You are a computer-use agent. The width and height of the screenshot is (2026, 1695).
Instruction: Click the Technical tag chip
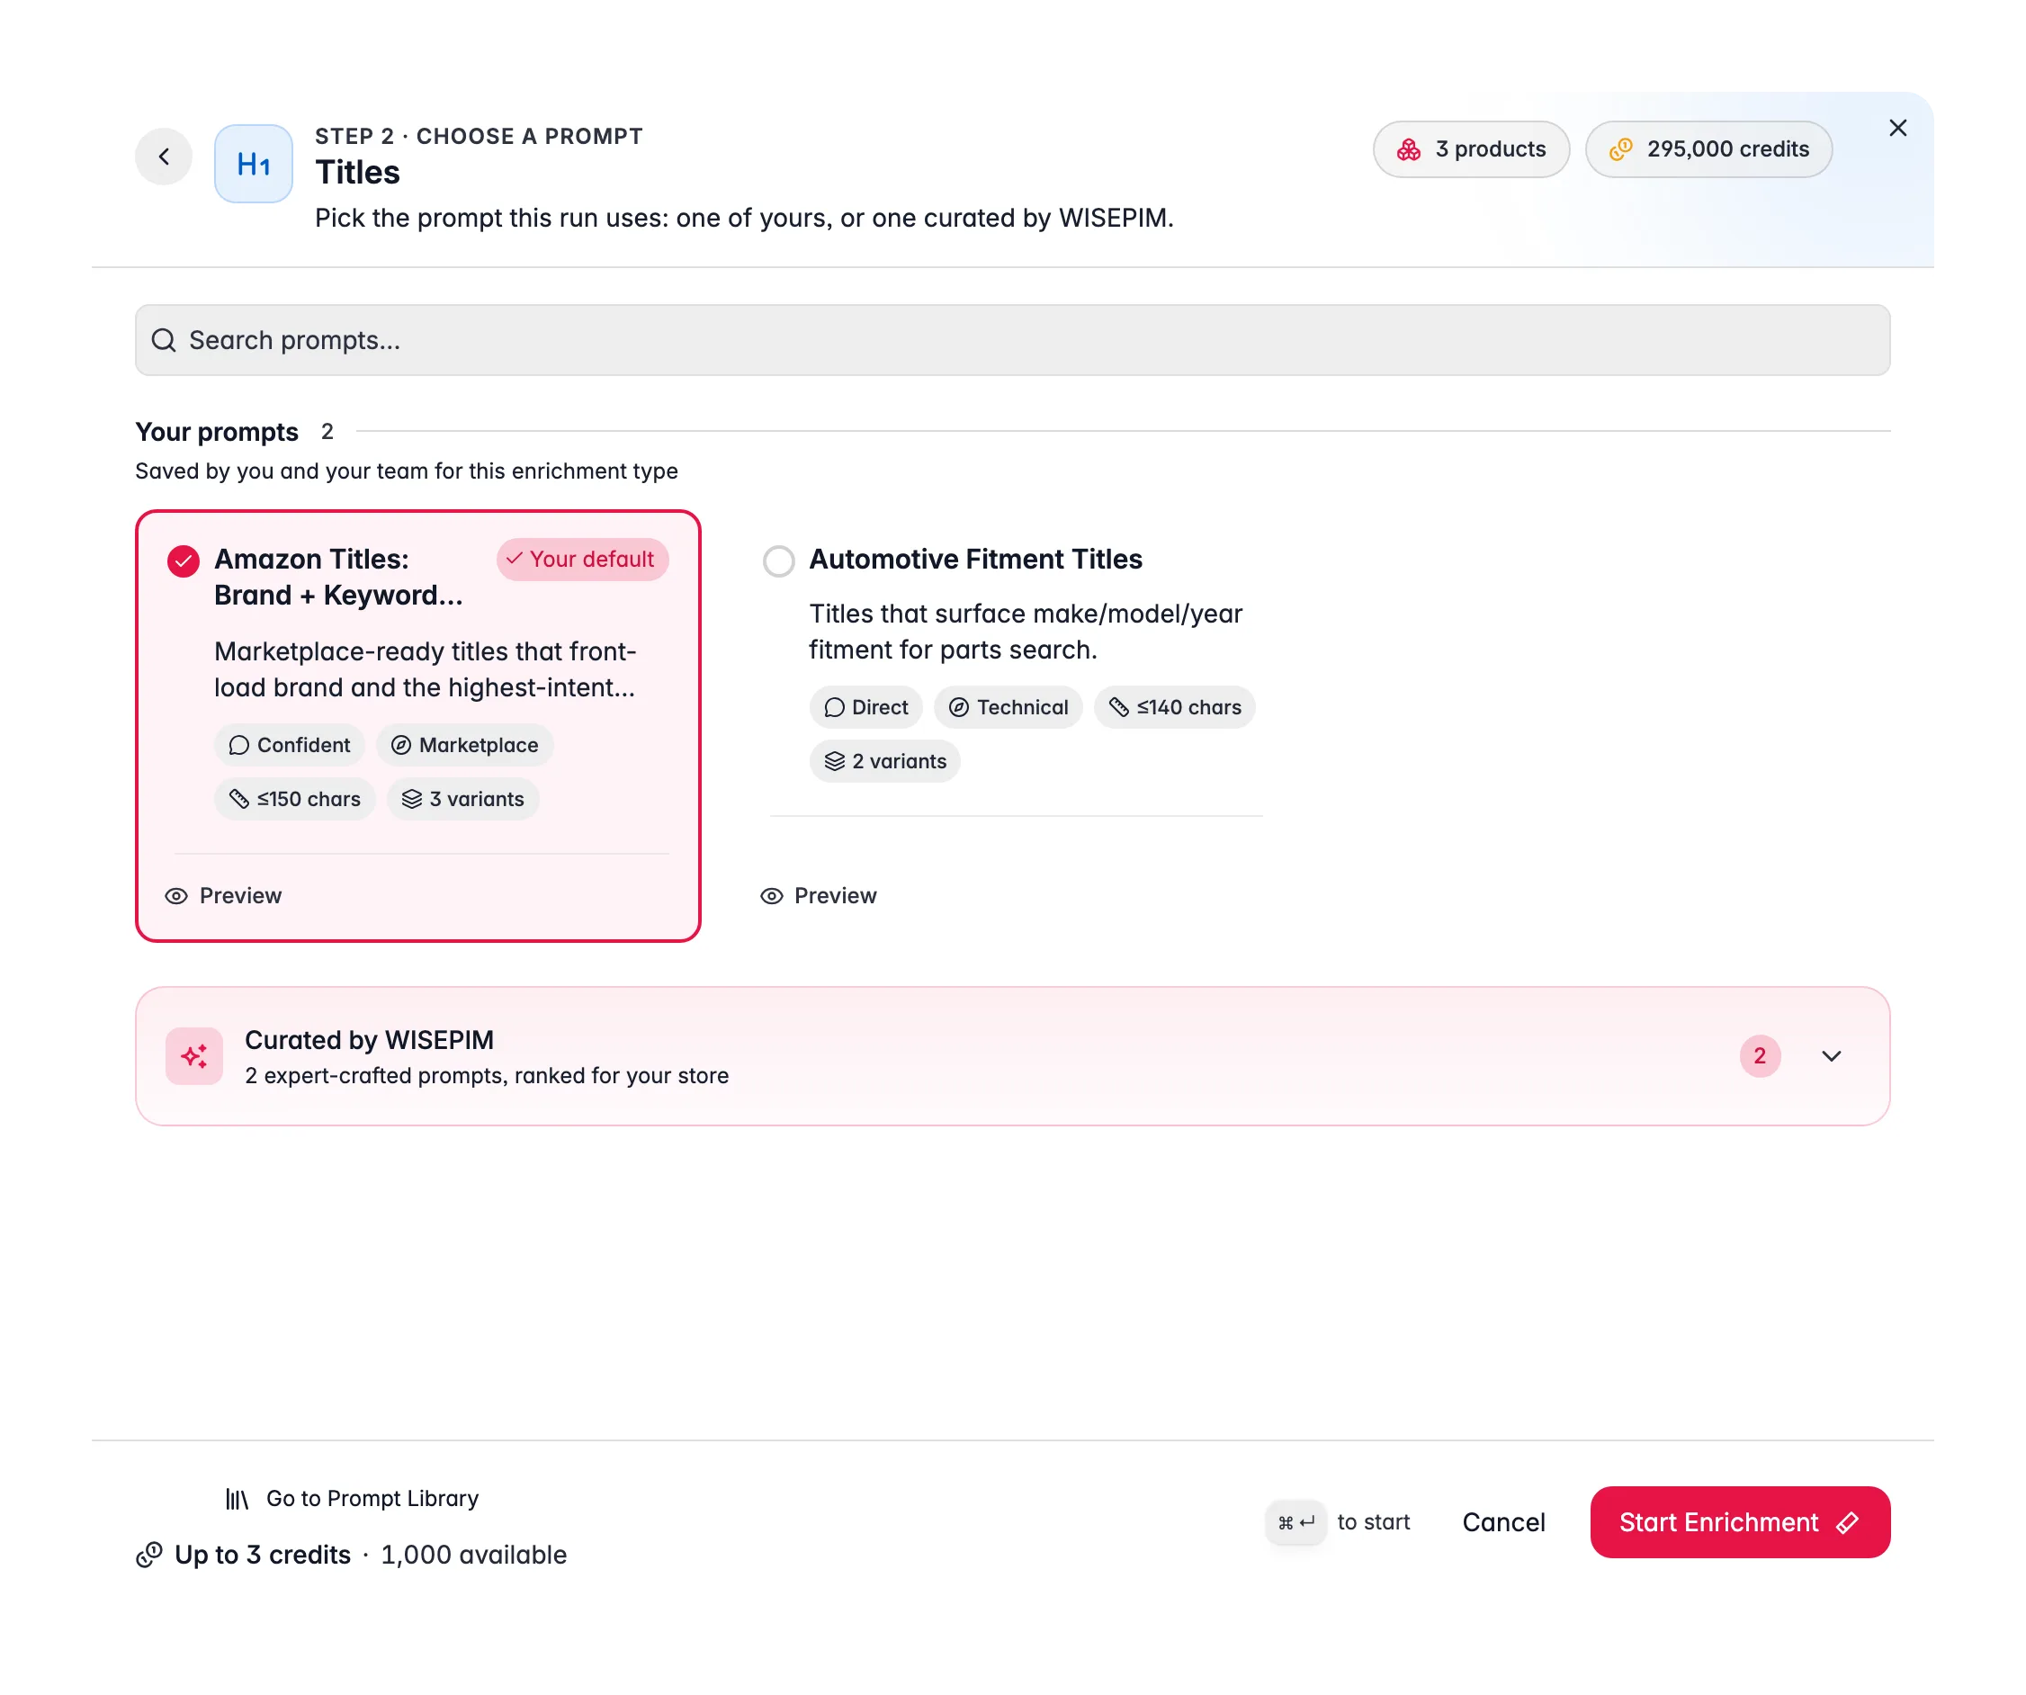point(1009,708)
